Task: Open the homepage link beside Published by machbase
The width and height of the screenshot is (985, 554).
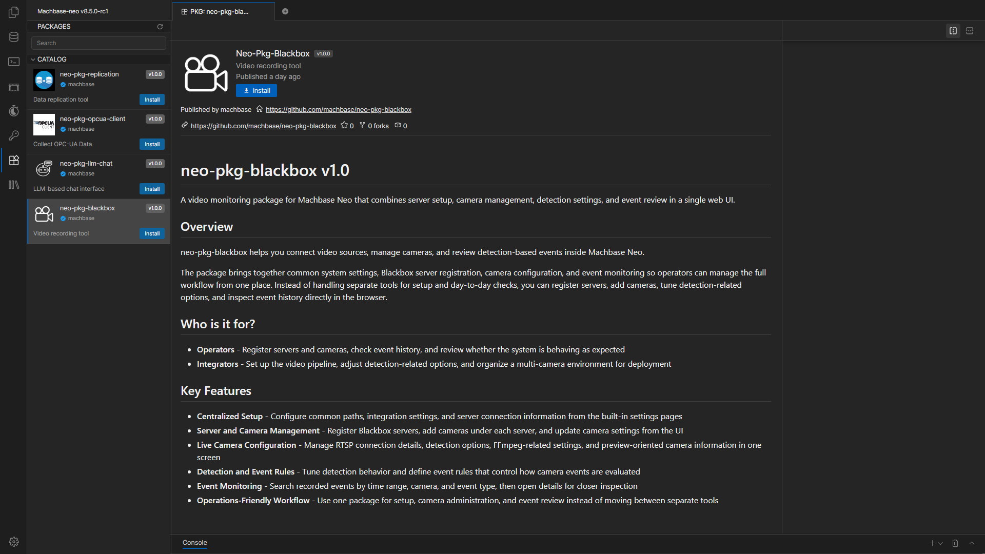Action: click(x=339, y=110)
